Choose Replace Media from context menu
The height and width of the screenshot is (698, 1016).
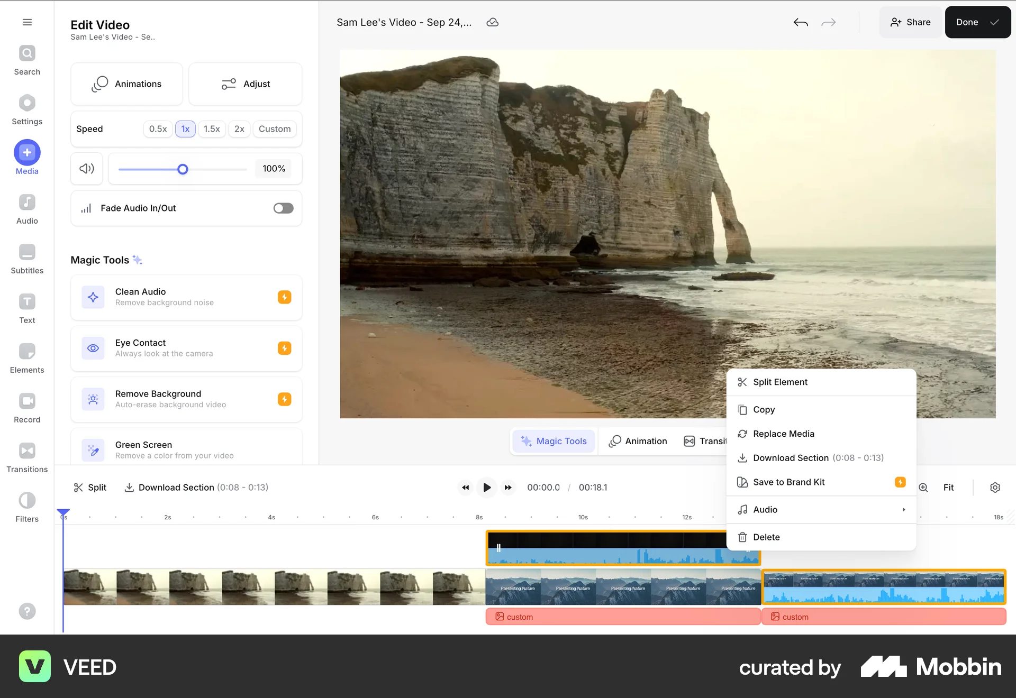(784, 434)
